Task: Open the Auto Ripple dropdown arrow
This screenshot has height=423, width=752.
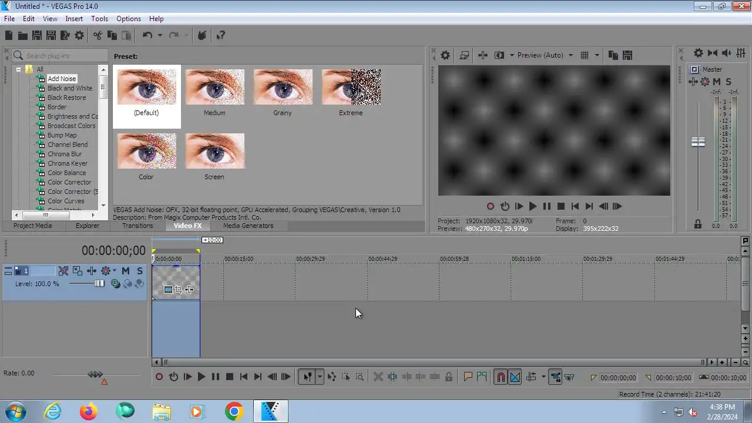Action: (x=543, y=377)
